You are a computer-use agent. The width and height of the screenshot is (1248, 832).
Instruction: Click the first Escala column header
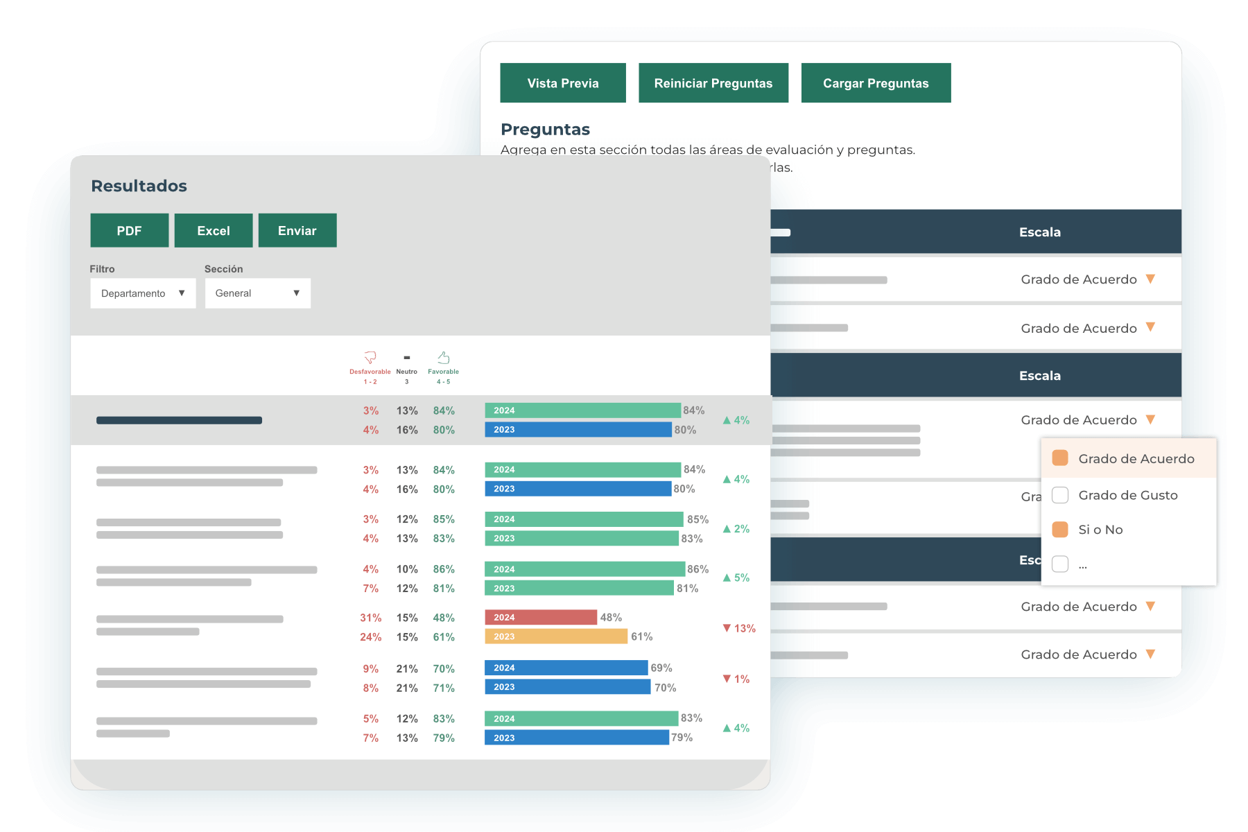point(1040,232)
